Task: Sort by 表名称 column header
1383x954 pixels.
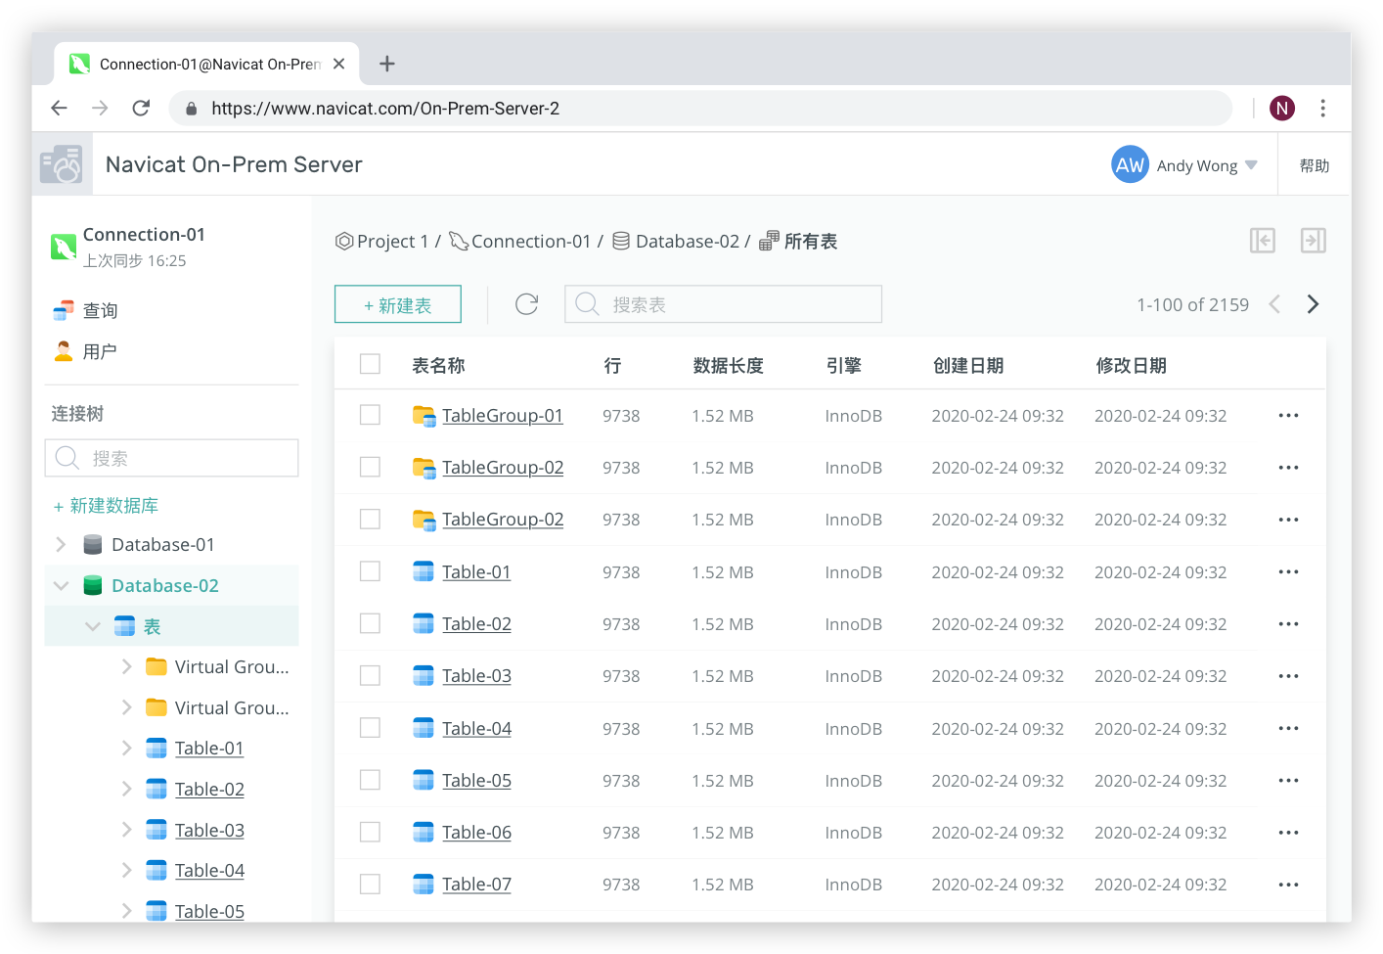Action: [438, 365]
